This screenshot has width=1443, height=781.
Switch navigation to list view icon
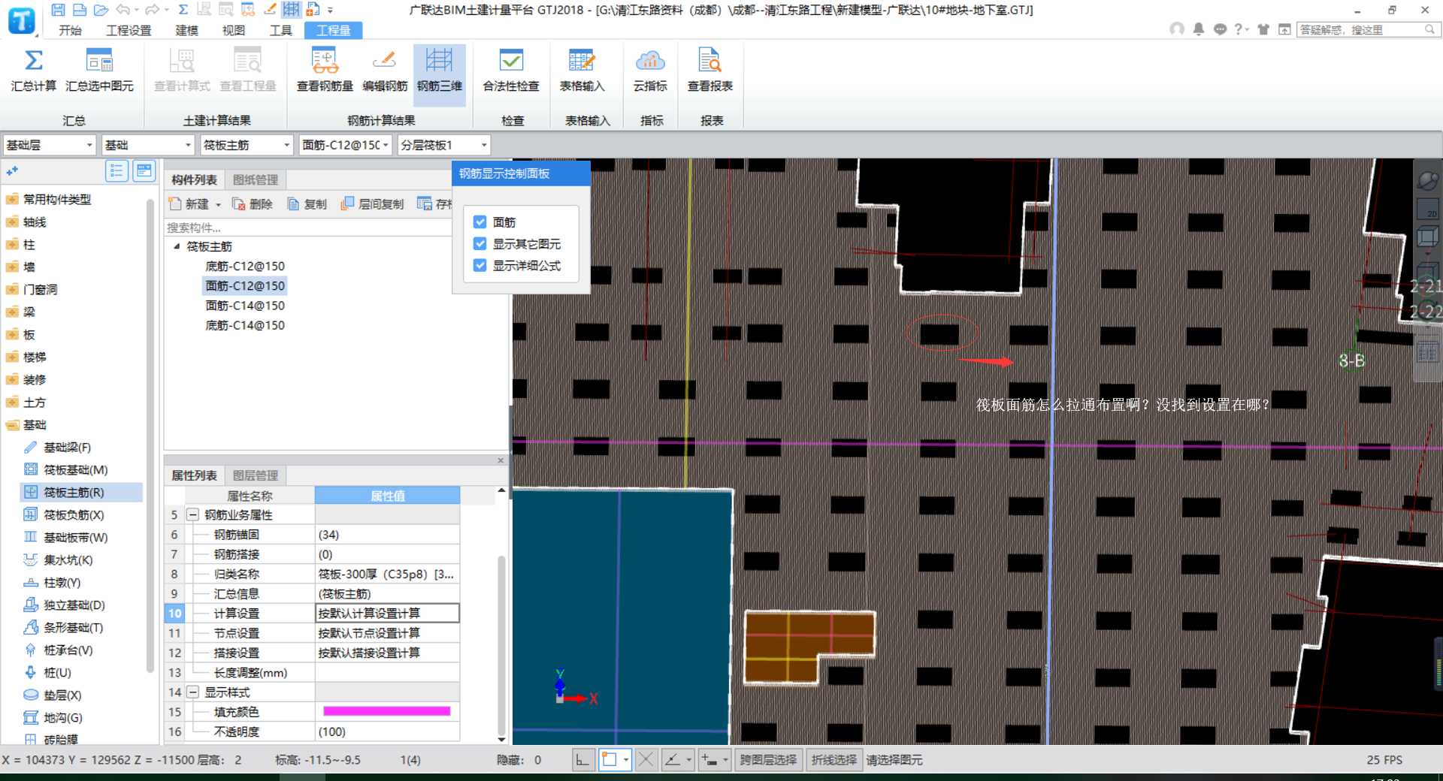point(116,171)
